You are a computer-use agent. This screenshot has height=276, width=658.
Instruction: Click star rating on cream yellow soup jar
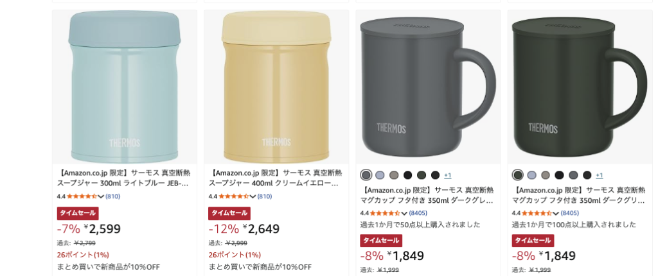click(x=233, y=196)
